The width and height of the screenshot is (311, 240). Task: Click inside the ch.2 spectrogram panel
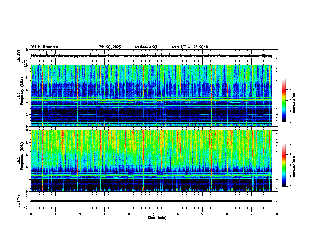coord(151,161)
